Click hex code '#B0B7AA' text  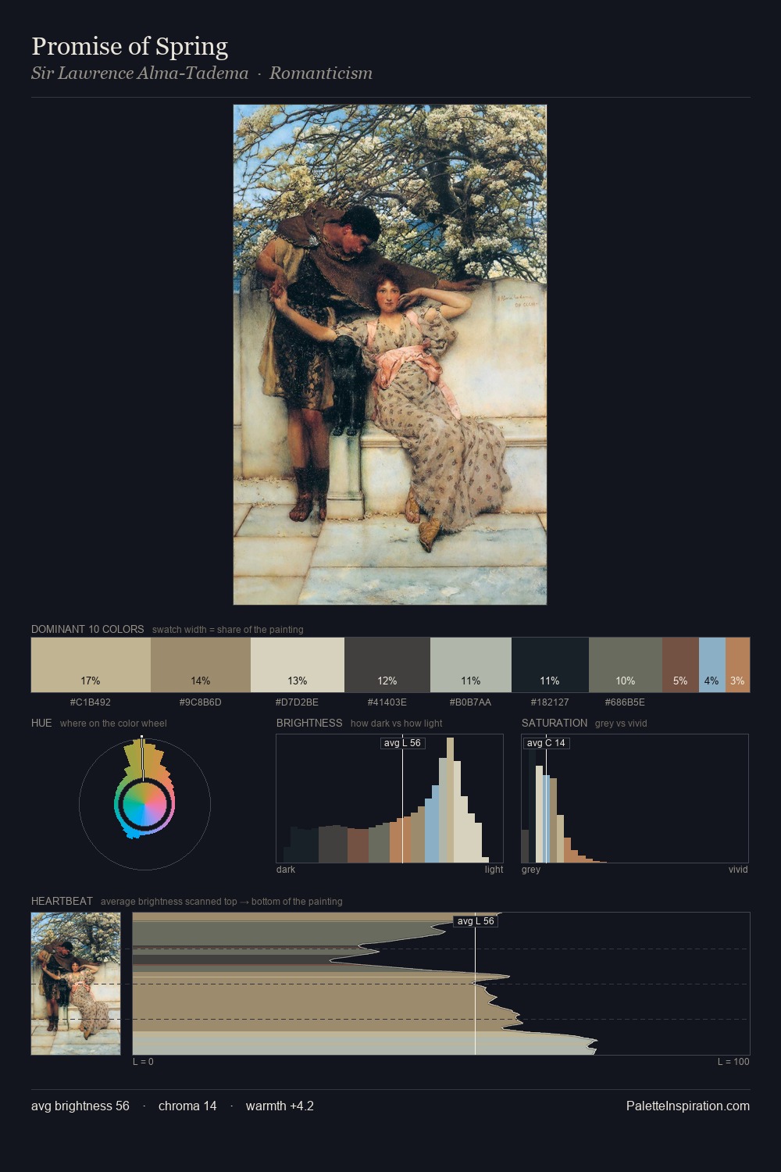(470, 702)
